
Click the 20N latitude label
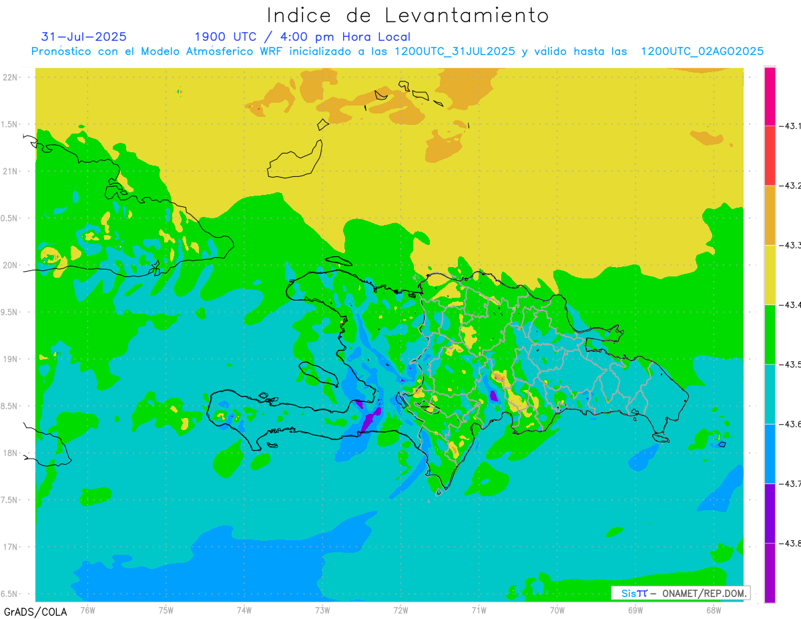coord(11,265)
